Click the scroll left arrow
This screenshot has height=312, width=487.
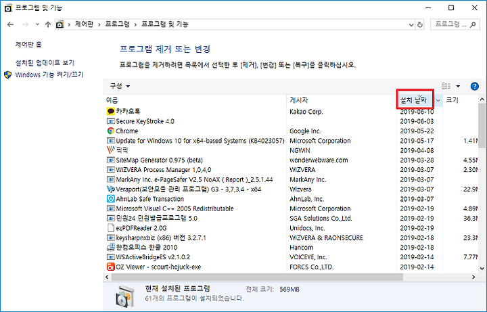click(107, 277)
